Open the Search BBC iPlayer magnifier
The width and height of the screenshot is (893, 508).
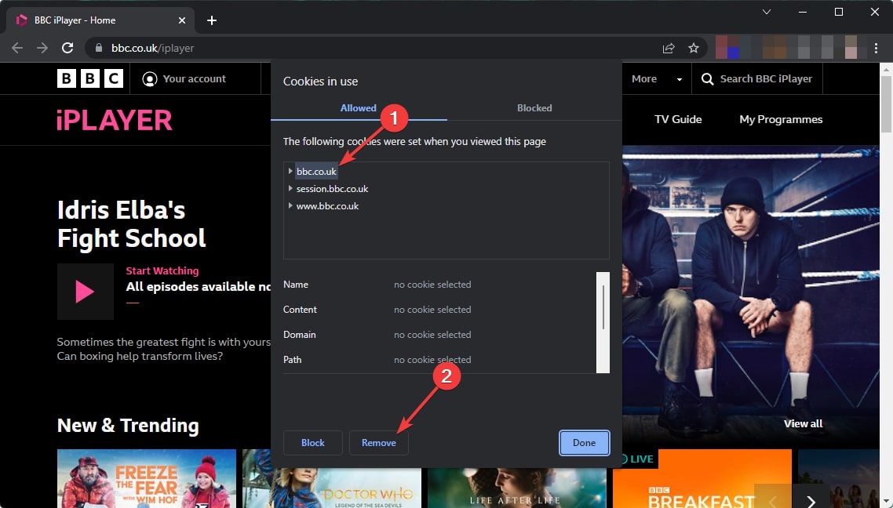pyautogui.click(x=706, y=78)
